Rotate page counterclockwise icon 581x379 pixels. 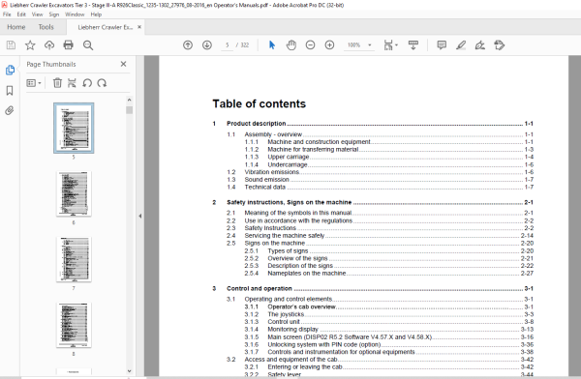(x=87, y=83)
